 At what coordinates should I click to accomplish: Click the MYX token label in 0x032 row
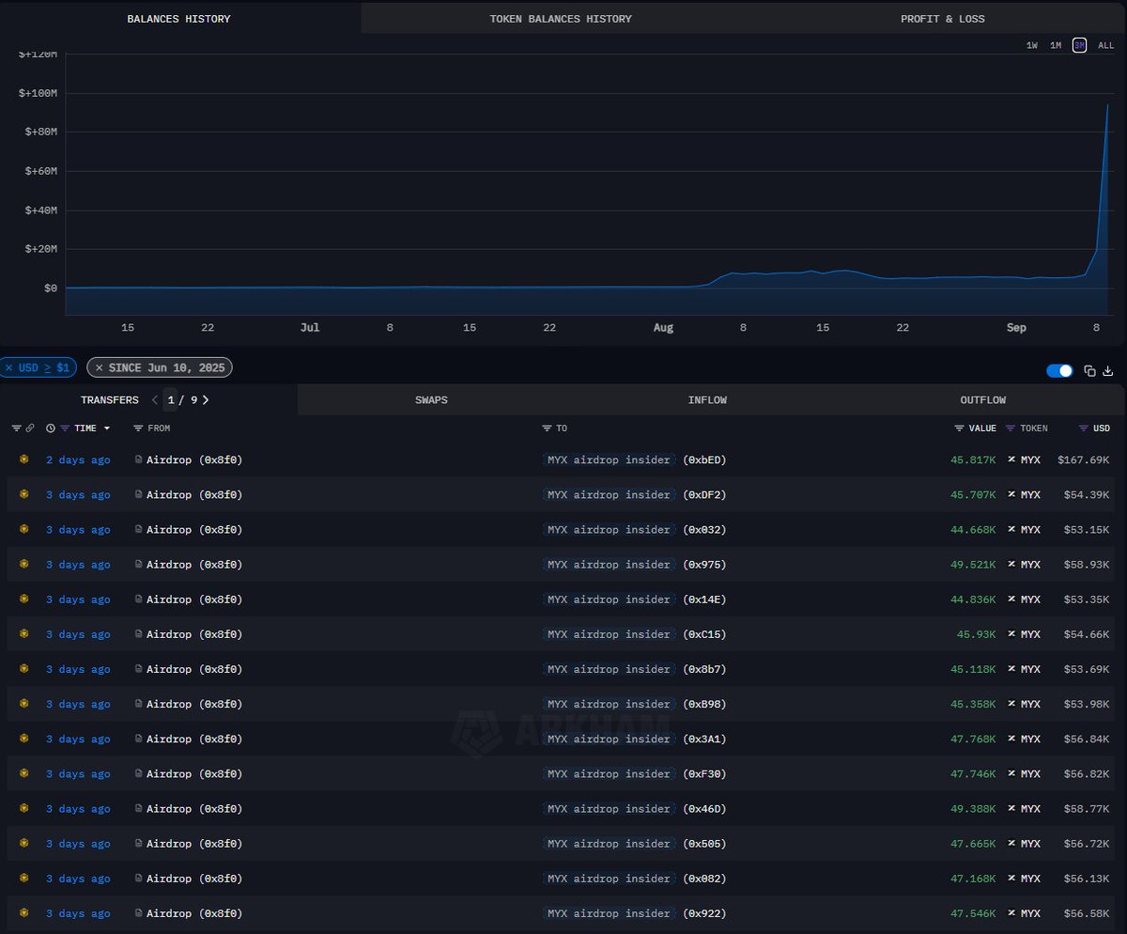(x=1030, y=529)
